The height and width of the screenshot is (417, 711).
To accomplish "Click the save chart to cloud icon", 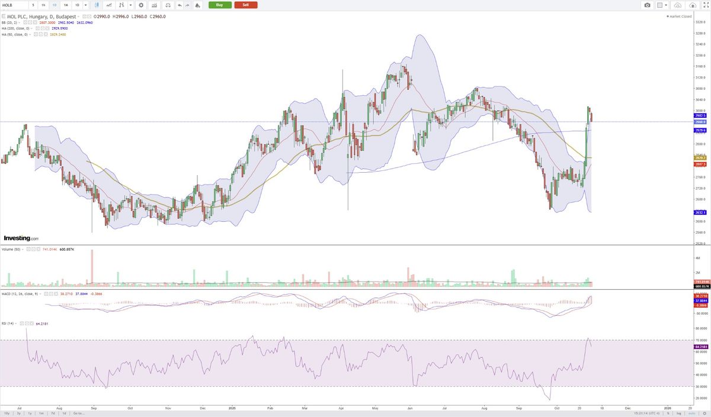I will (x=692, y=5).
